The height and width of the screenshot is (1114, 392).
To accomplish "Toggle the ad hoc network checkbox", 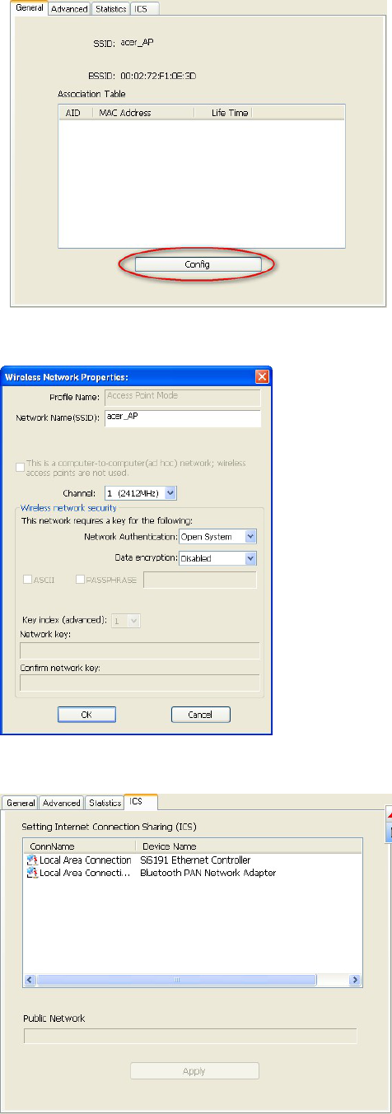I will pos(21,468).
